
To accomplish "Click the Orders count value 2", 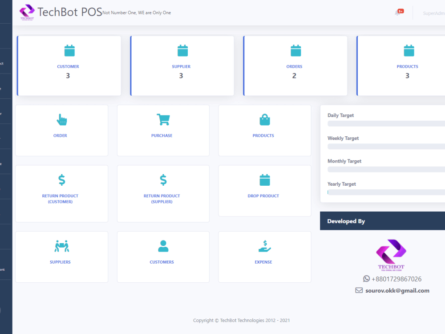I will pos(294,76).
